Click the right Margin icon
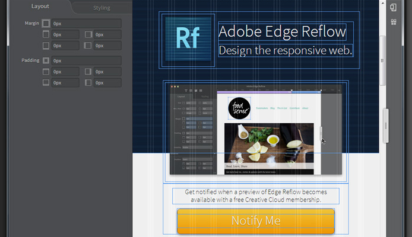The image size is (412, 237). coord(88,34)
